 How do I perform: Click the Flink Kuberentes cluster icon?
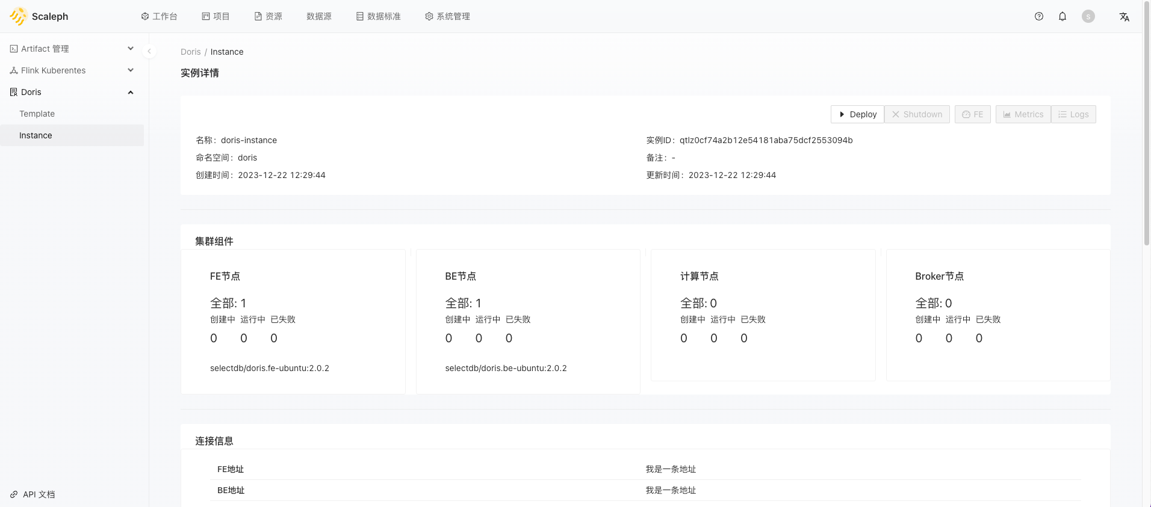point(14,70)
